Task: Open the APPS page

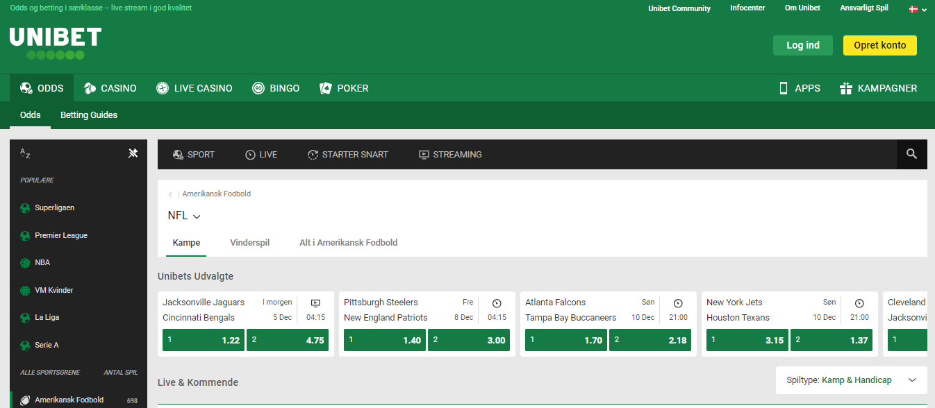Action: 800,88
